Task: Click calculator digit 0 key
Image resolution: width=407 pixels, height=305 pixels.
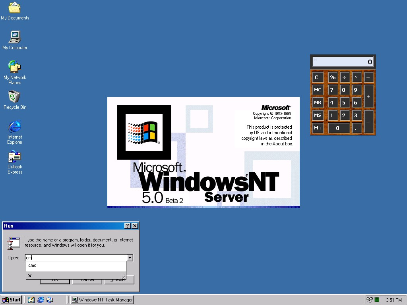Action: click(x=339, y=128)
